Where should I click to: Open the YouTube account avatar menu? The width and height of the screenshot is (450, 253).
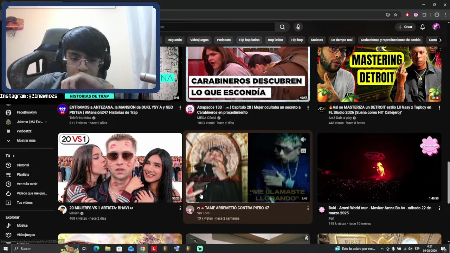(436, 27)
